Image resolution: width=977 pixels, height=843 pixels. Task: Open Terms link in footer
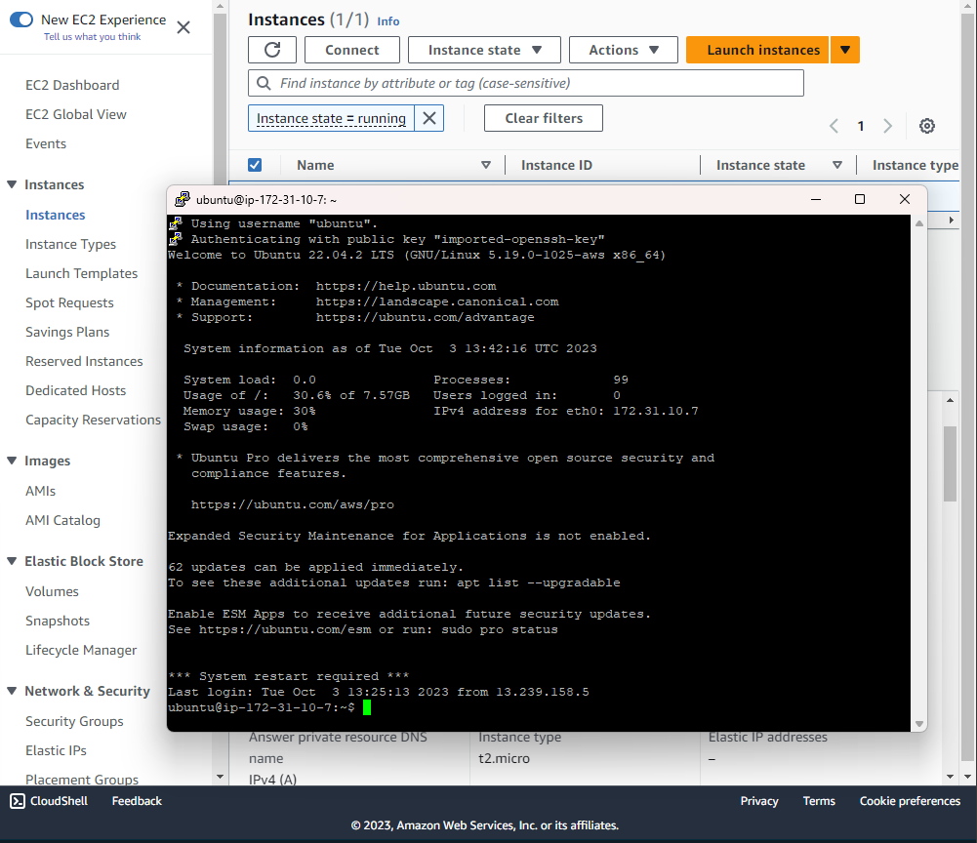pos(819,801)
